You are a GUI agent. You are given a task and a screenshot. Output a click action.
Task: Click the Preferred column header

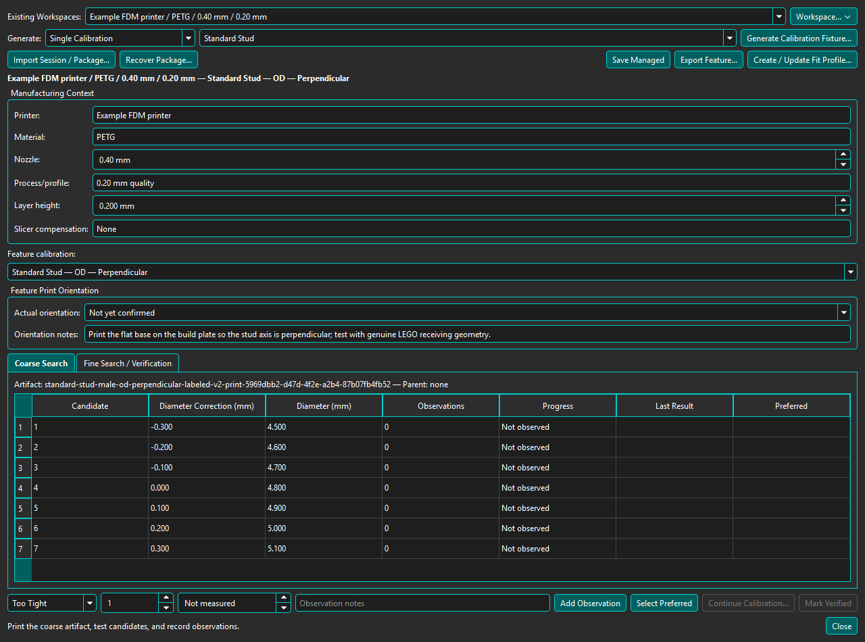pos(791,406)
